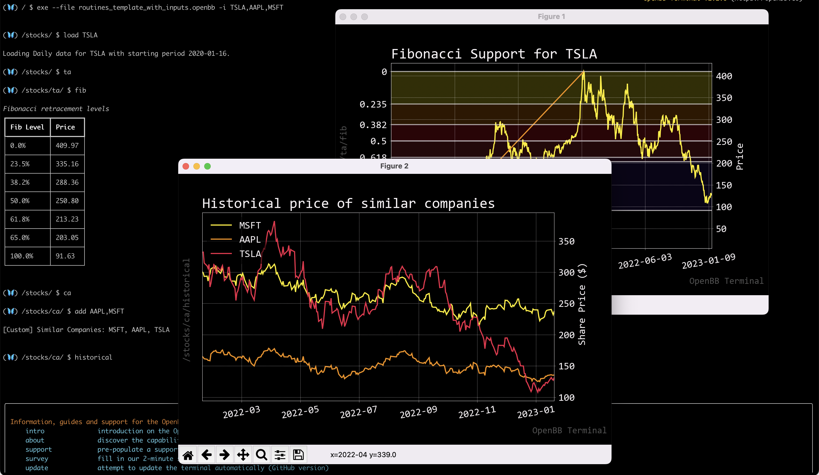Select the Pan axes tool in Figure 2

pos(243,455)
